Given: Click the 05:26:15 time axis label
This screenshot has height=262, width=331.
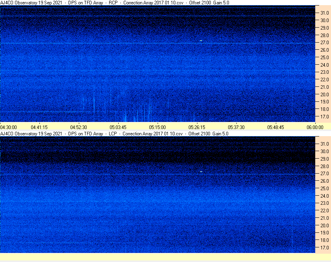Looking at the screenshot, I should coord(197,127).
